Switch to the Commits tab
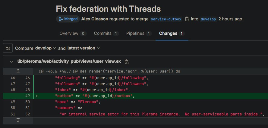Screen dimensions: 268x128 click(x=106, y=34)
